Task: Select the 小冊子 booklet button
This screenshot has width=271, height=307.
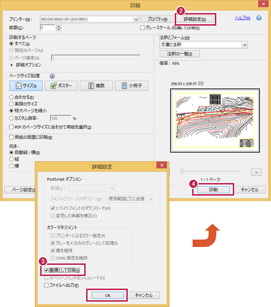Action: pyautogui.click(x=132, y=86)
